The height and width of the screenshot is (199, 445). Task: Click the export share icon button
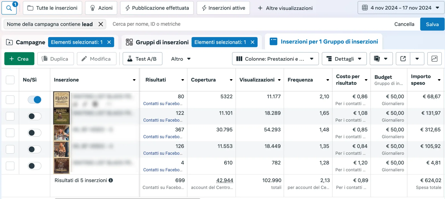click(403, 59)
